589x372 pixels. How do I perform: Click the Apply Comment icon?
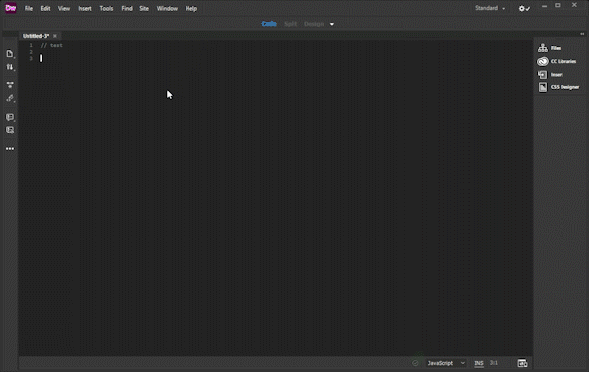[10, 117]
